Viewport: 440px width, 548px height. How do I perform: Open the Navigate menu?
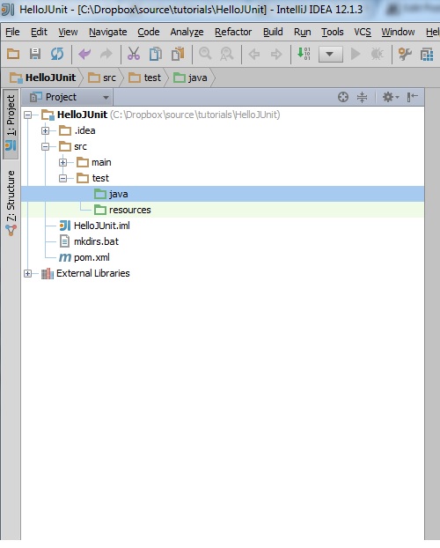(108, 32)
